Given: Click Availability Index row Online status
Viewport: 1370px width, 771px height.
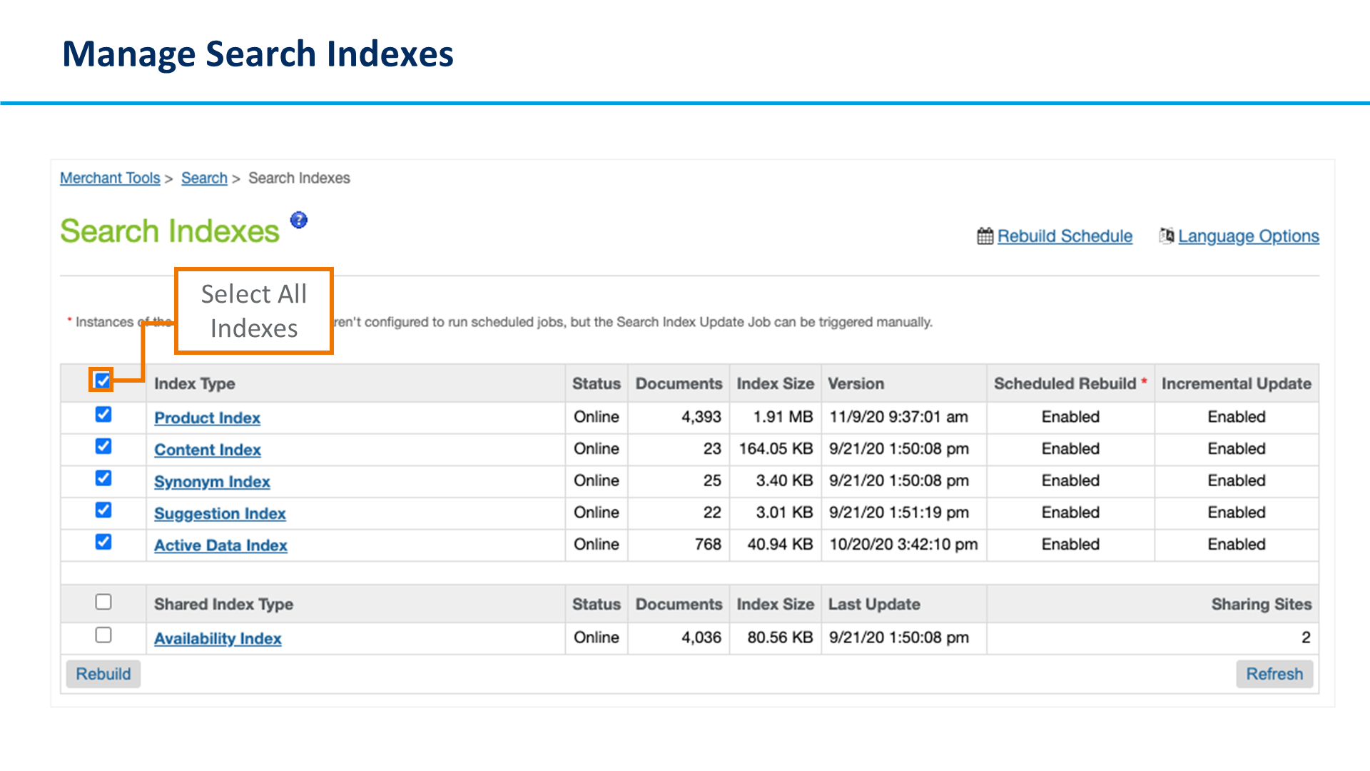Looking at the screenshot, I should point(597,638).
